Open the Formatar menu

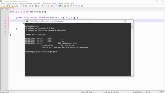[29, 3]
